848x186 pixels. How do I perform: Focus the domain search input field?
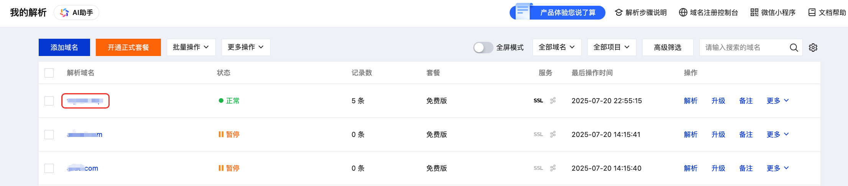click(743, 48)
